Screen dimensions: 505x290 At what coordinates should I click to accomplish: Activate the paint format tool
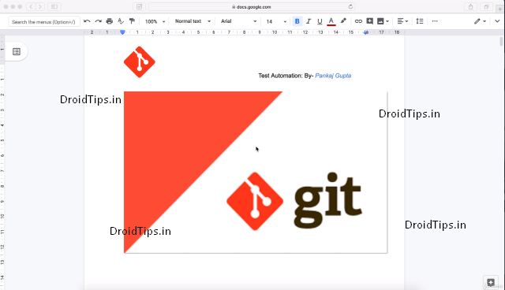coord(132,21)
